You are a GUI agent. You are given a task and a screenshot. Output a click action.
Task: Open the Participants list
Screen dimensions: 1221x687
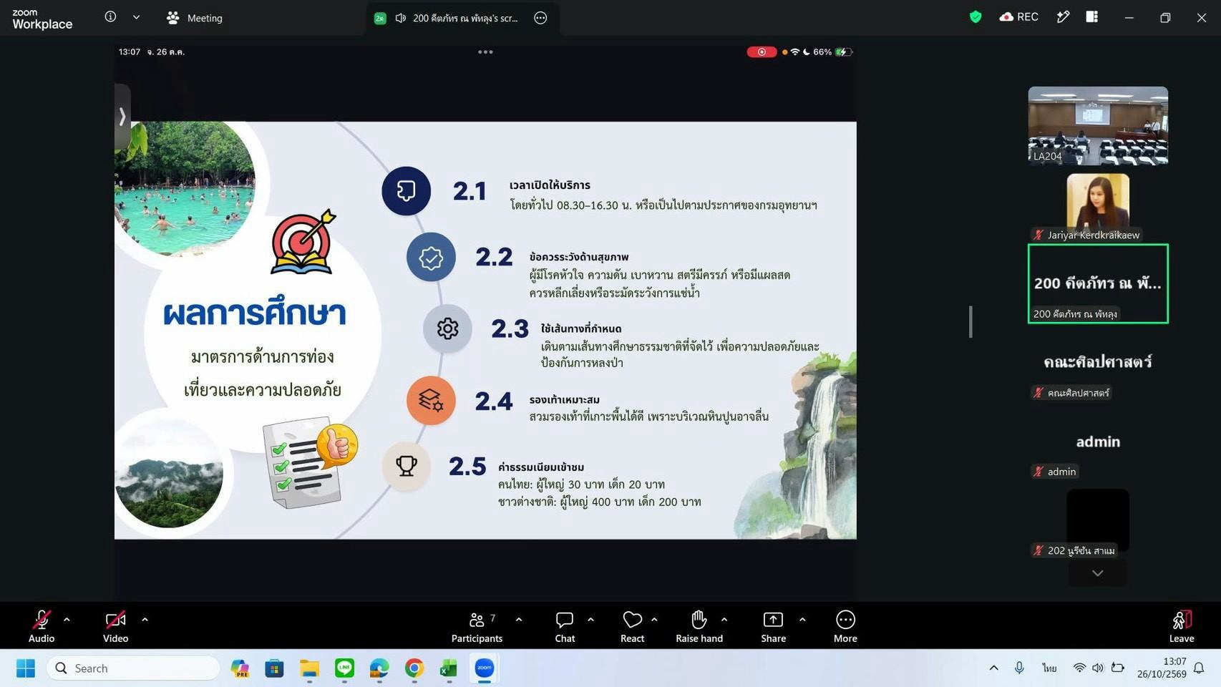477,626
